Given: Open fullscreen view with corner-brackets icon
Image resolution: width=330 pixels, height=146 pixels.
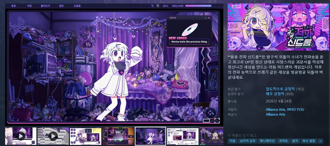Looking at the screenshot, I should pos(217,120).
